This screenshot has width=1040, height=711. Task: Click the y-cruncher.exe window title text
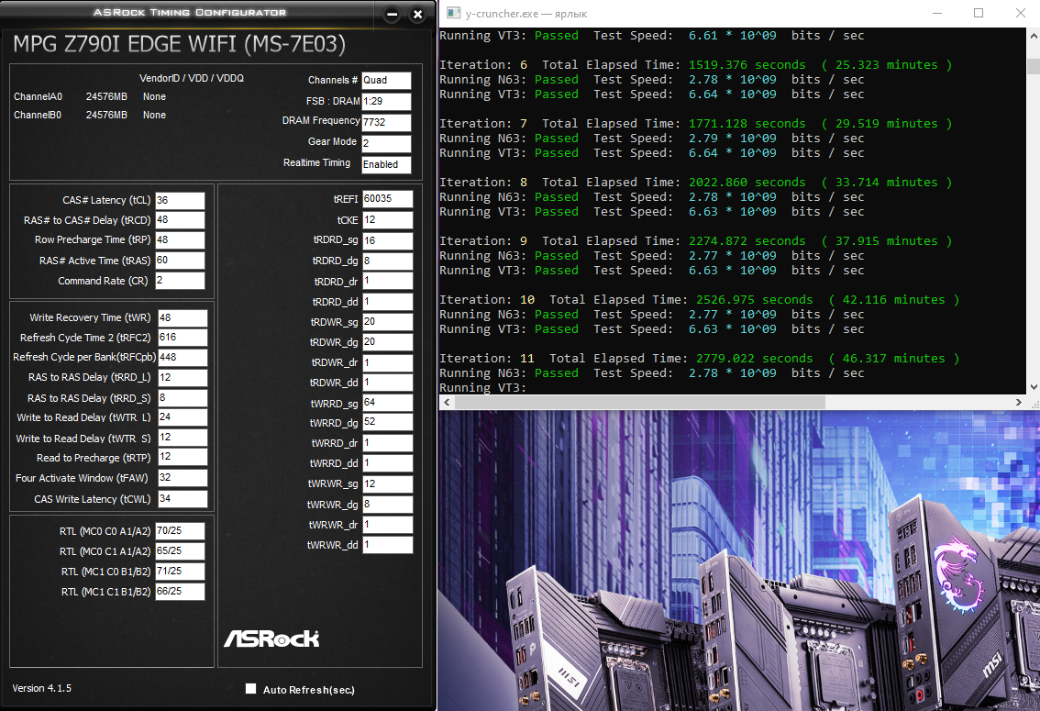(526, 13)
